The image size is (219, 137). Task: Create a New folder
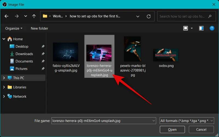point(39,28)
